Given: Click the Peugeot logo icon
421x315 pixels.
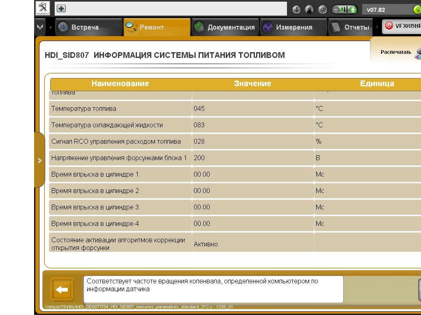Looking at the screenshot, I should [x=43, y=9].
